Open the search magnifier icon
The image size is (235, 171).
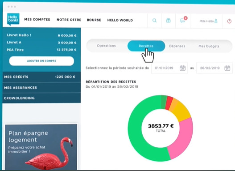pyautogui.click(x=154, y=21)
